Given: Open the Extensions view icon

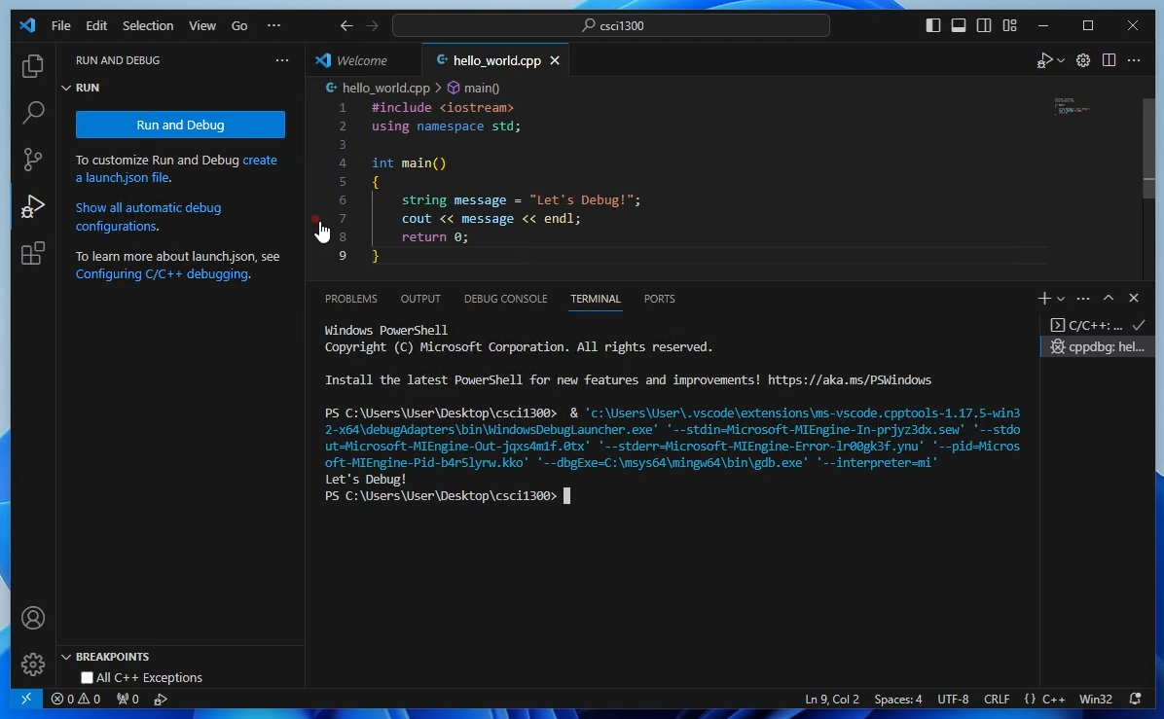Looking at the screenshot, I should pyautogui.click(x=33, y=253).
